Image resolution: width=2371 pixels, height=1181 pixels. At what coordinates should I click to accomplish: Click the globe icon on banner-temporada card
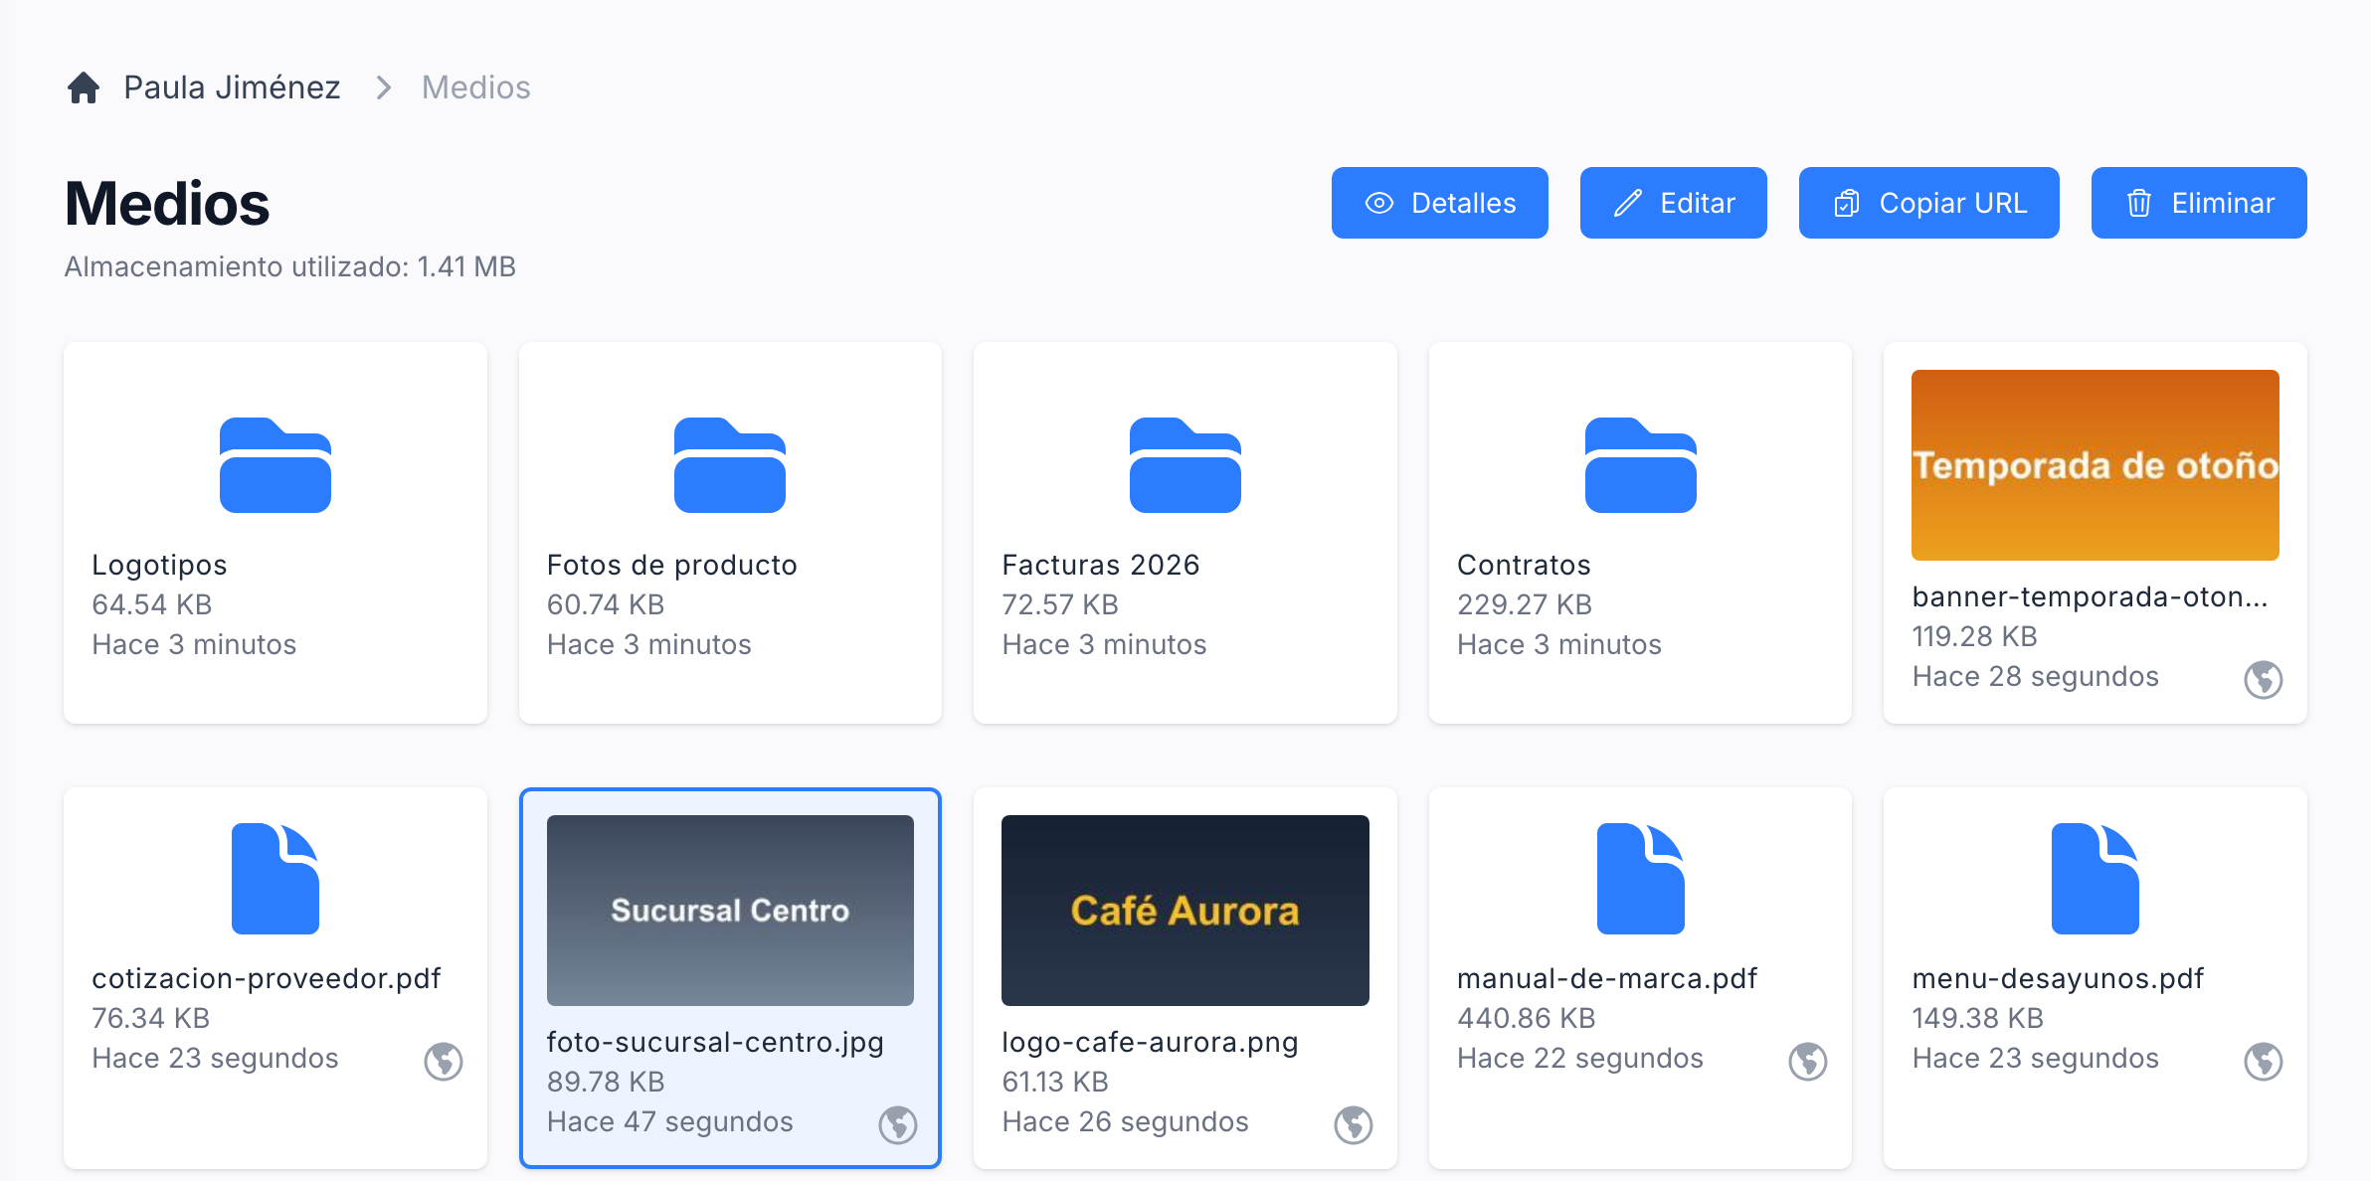coord(2264,680)
